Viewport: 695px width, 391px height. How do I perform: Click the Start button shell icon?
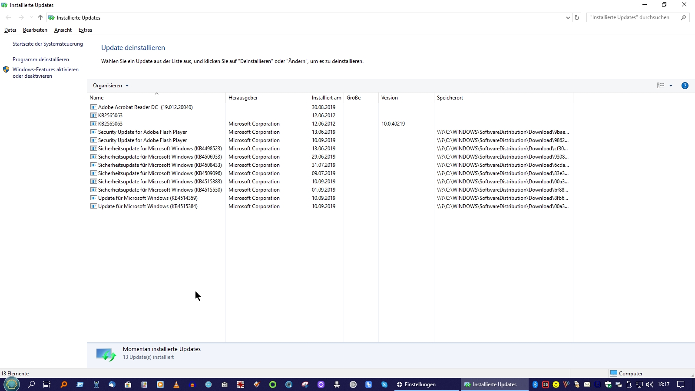click(x=12, y=384)
